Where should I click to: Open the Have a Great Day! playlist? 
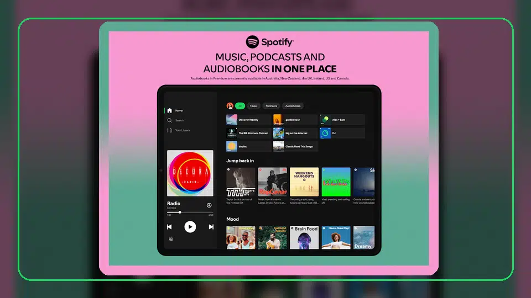click(336, 237)
